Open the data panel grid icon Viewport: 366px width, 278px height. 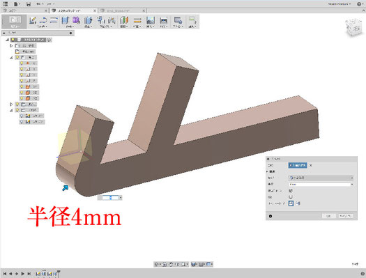(x=5, y=4)
